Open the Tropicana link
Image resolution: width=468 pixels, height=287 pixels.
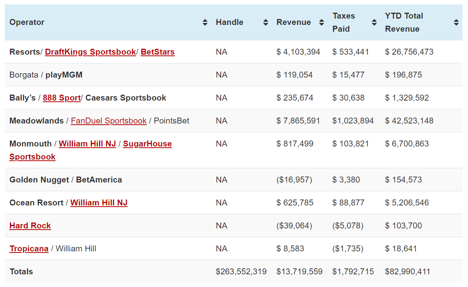(29, 249)
